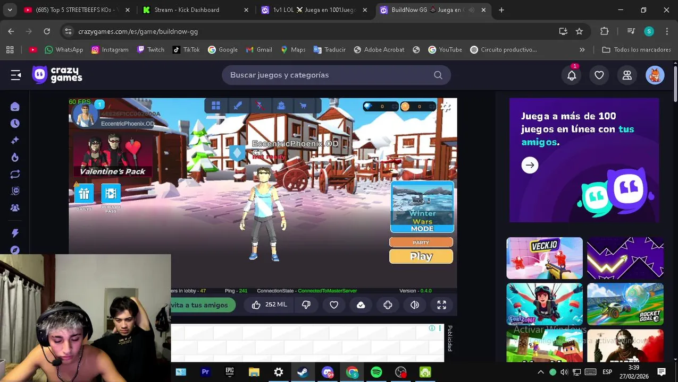Viewport: 678px width, 382px height.
Task: Open the in-game inbox icon
Action: 281,106
